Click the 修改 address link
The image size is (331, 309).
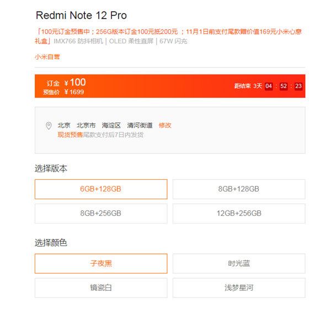tap(165, 125)
